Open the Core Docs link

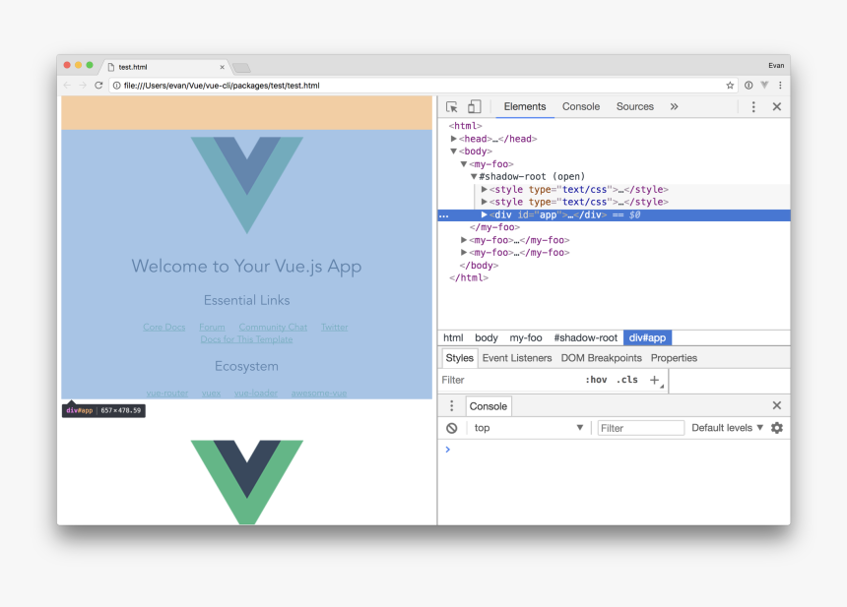click(164, 327)
